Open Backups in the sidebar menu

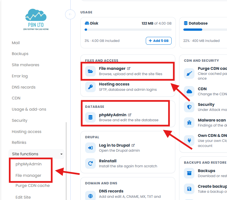tap(20, 54)
